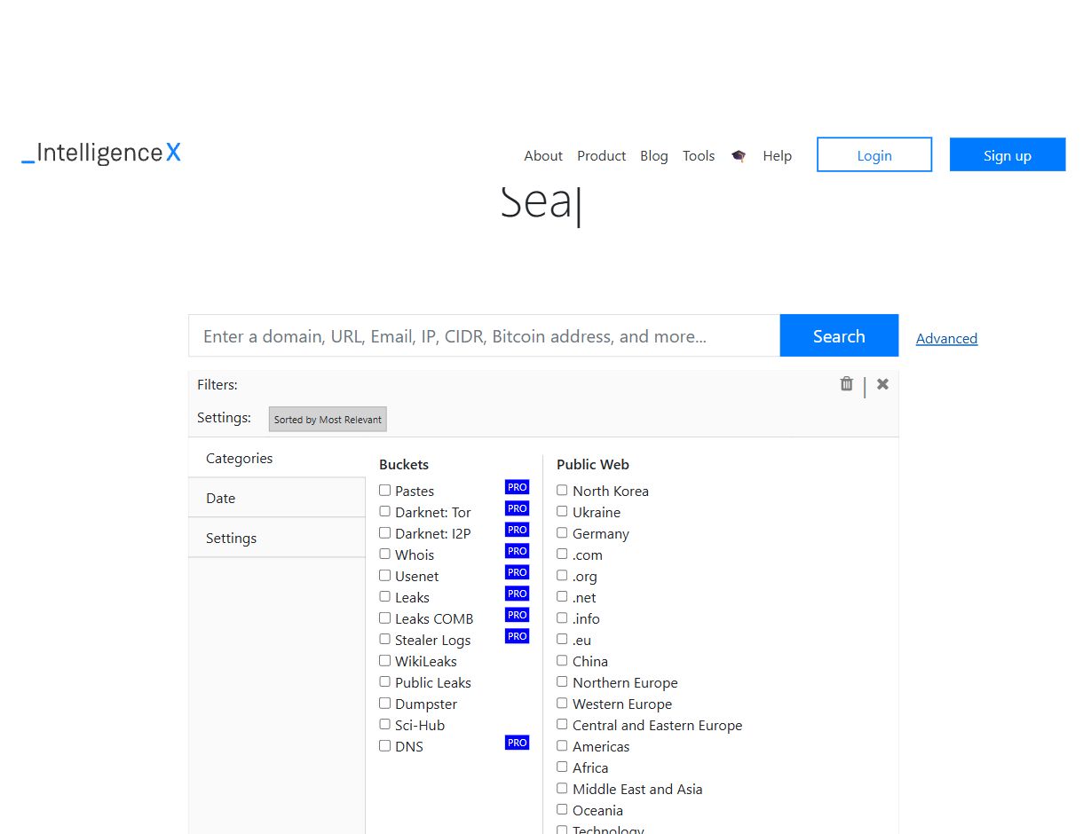The image size is (1083, 834).
Task: Select the Western Europe checkbox
Action: pyautogui.click(x=562, y=703)
